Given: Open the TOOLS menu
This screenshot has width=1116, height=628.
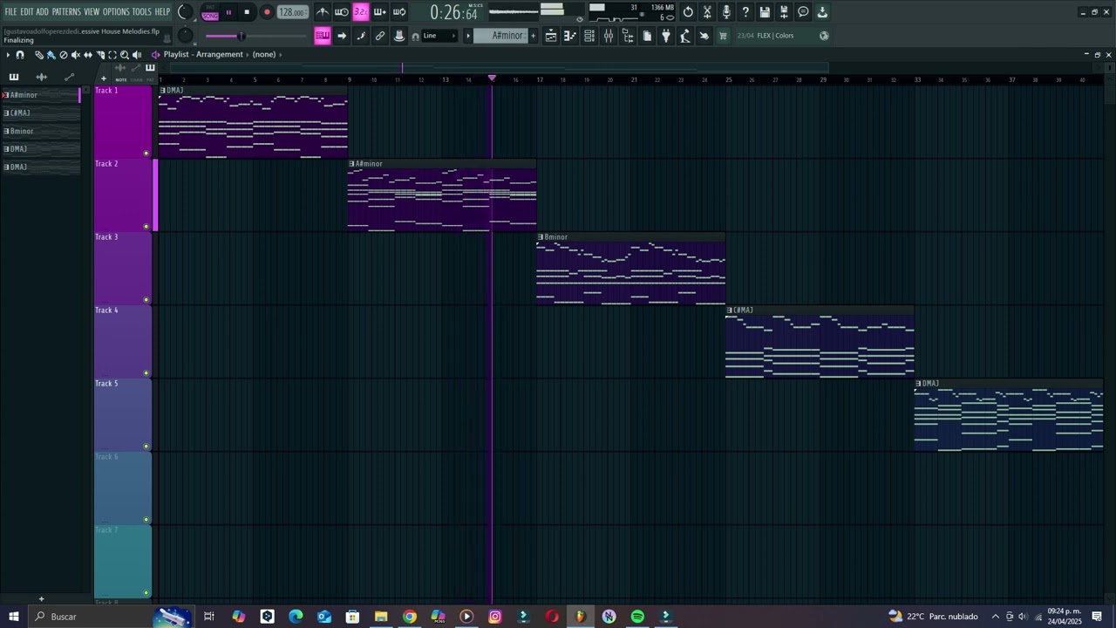Looking at the screenshot, I should coord(141,12).
